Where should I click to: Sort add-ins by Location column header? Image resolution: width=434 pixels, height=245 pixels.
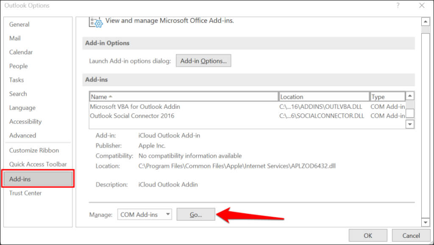coord(324,96)
